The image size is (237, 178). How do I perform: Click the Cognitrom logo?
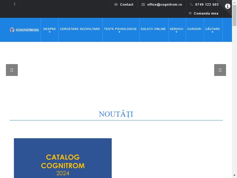[24, 30]
